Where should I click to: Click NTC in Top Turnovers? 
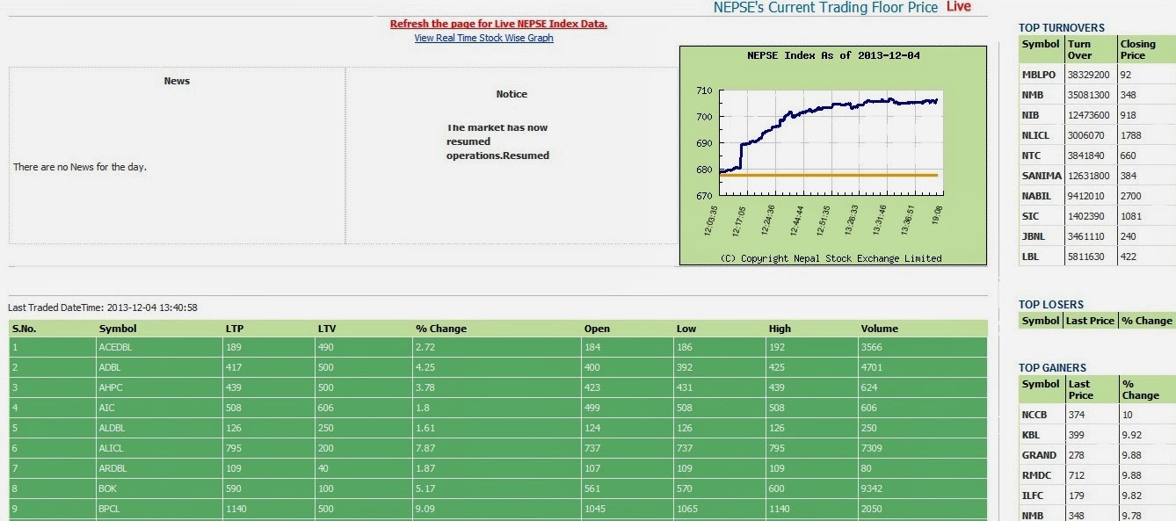pos(1032,156)
